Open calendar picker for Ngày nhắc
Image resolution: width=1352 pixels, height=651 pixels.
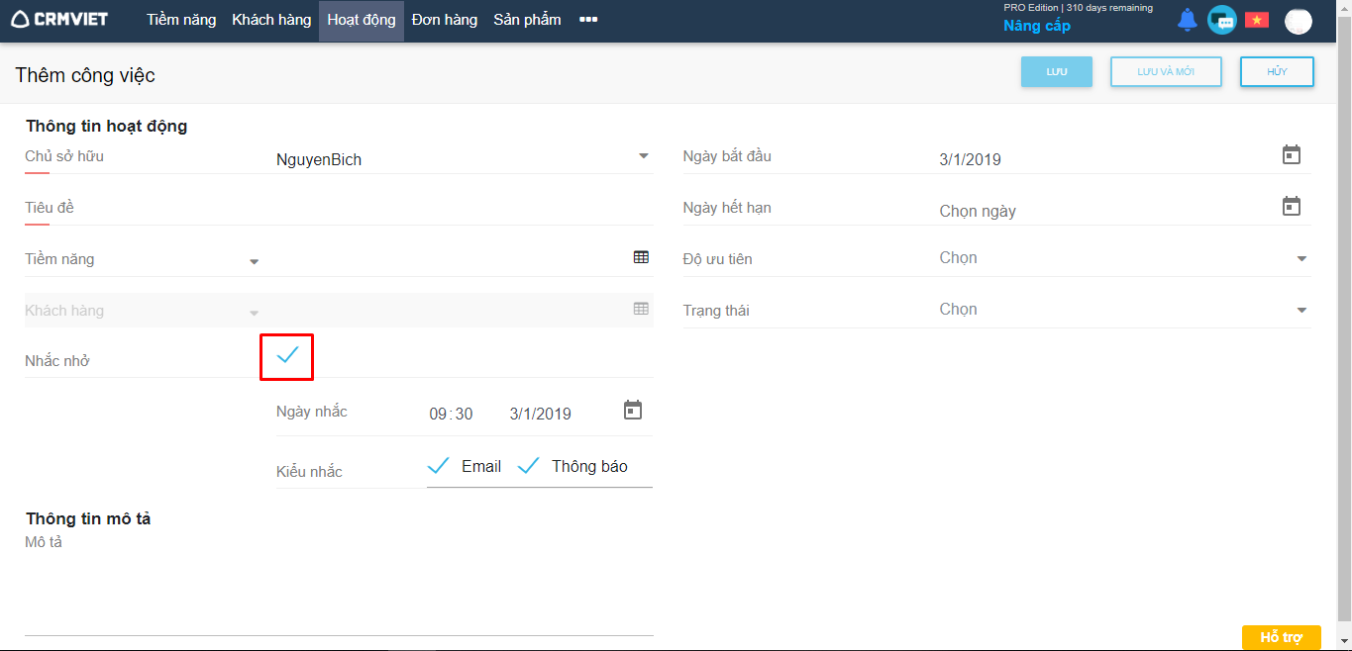[633, 411]
